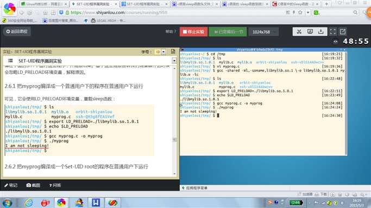Click the document icon in lab header

click(173, 51)
